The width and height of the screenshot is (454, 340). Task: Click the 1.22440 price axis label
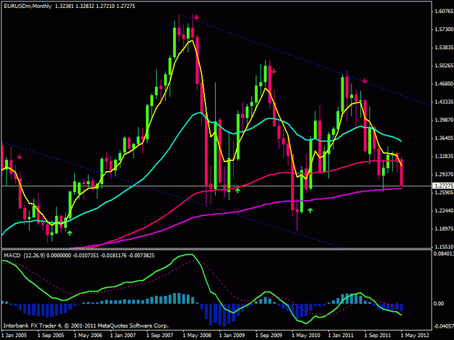[x=444, y=210]
